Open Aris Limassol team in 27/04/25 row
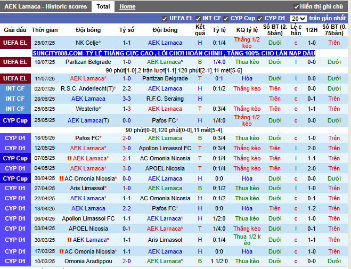Image resolution: width=351 pixels, height=269 pixels. (87, 188)
